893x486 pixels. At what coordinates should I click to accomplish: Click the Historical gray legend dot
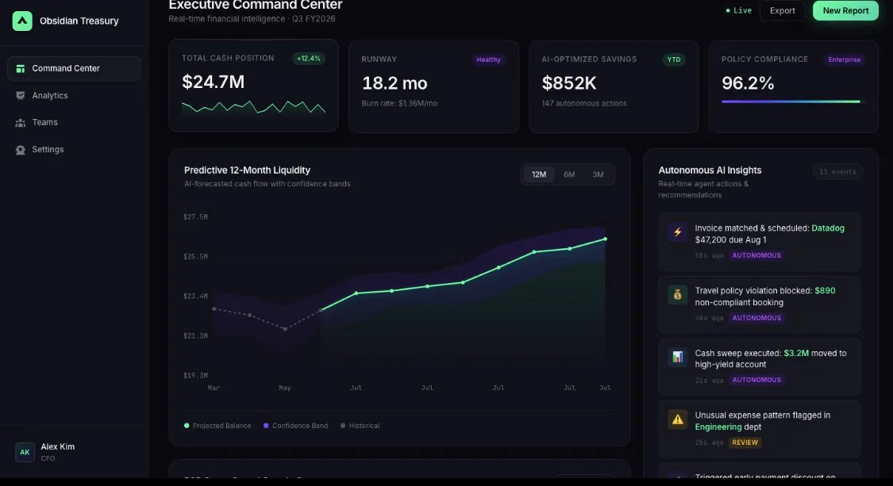coord(343,426)
